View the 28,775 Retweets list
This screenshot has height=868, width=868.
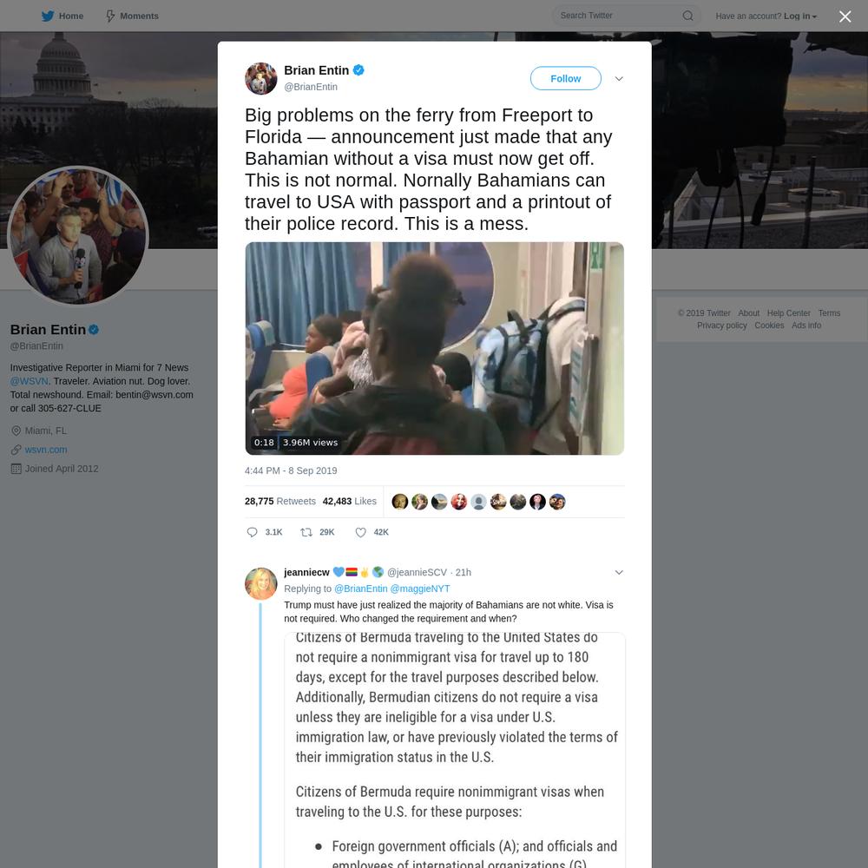point(280,501)
